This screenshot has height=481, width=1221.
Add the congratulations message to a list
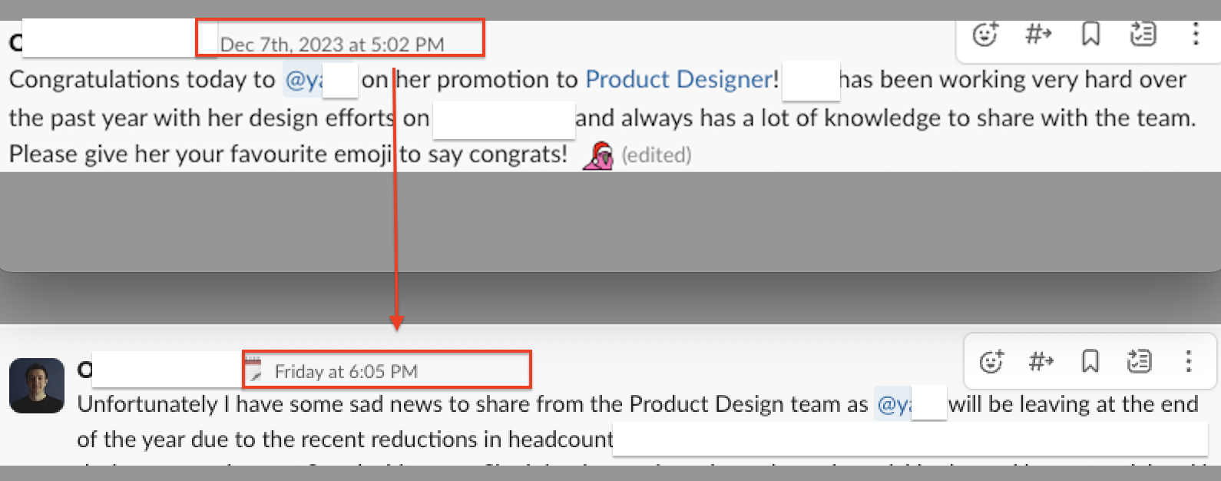[x=1143, y=35]
